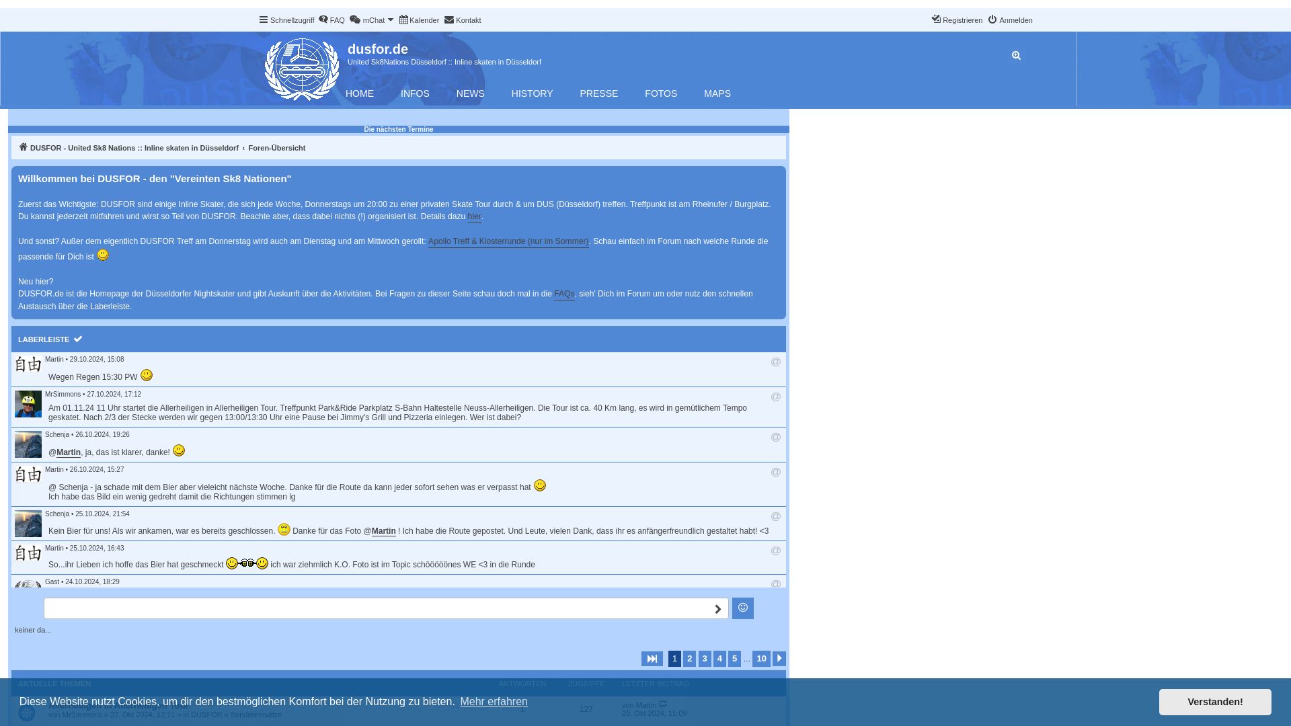This screenshot has height=726, width=1291.
Task: Click the @ icon on Schenja's 25.10.2024 message
Action: [776, 516]
